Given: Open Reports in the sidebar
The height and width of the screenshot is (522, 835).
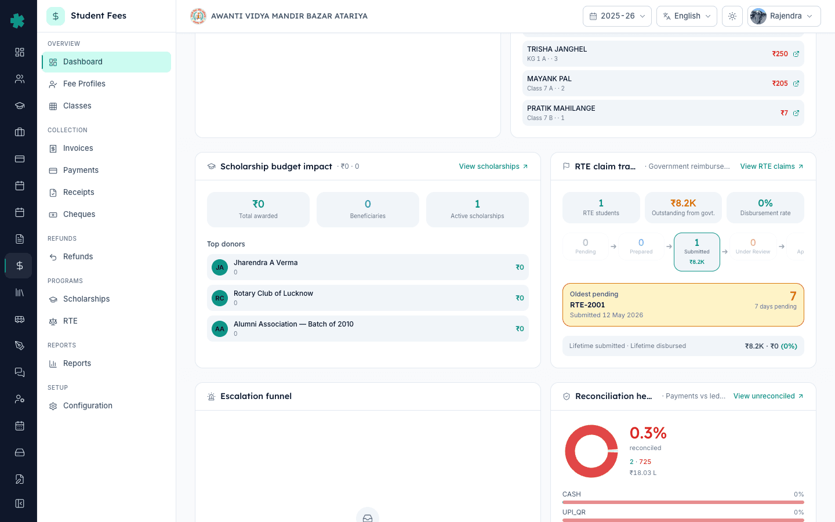Looking at the screenshot, I should coord(106,364).
